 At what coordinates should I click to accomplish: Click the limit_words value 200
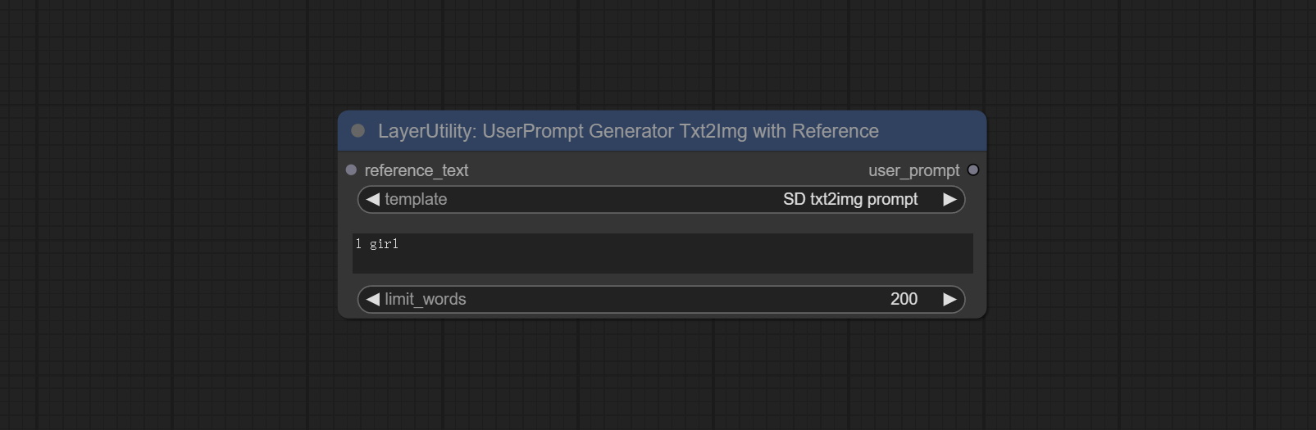point(904,300)
